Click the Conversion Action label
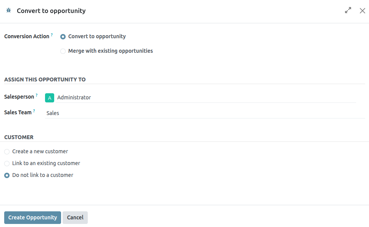The image size is (369, 227). 27,37
